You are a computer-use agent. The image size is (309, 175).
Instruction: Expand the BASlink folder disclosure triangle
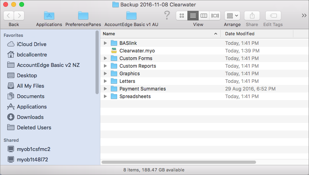click(x=105, y=43)
